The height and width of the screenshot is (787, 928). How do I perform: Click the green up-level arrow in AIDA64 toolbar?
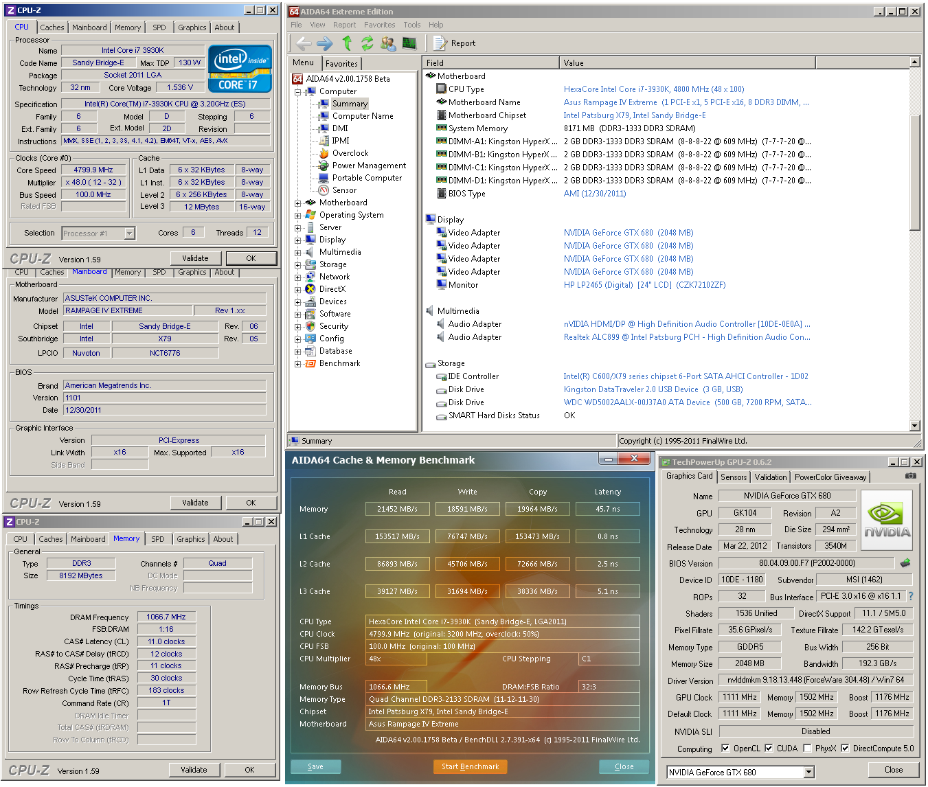[347, 43]
